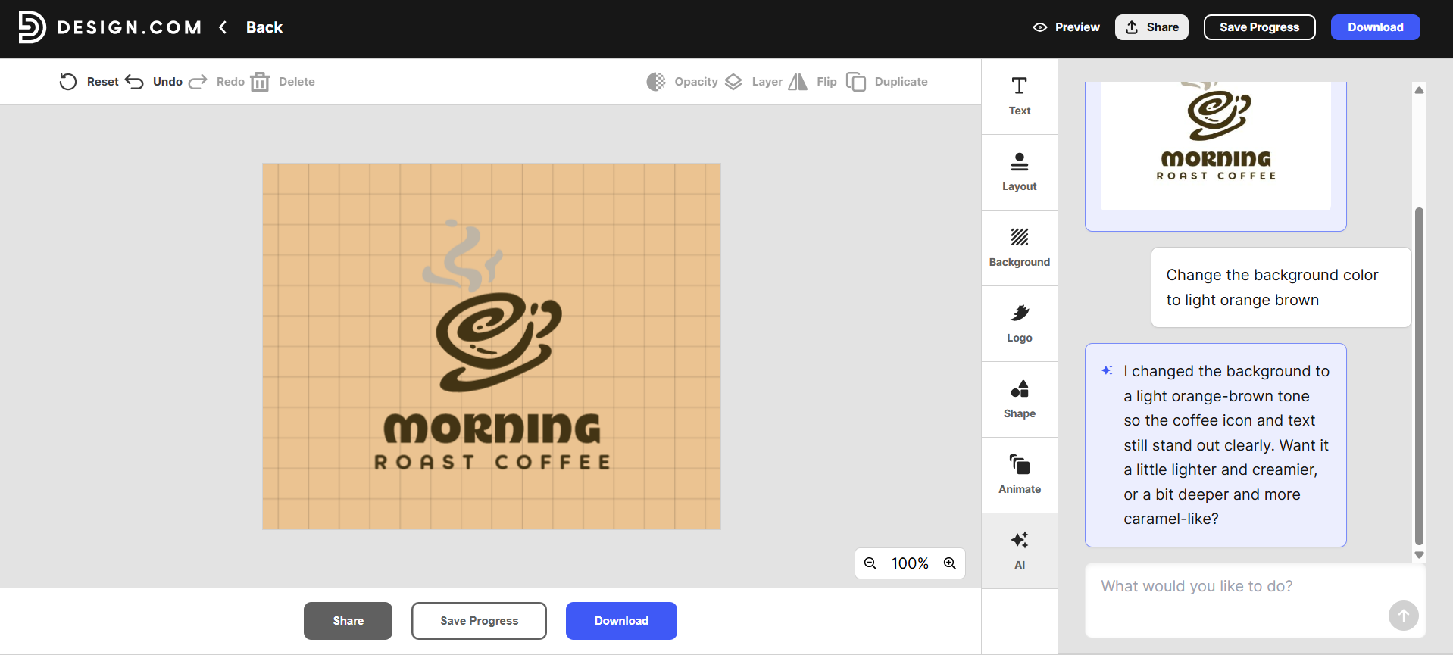1453x655 pixels.
Task: Zoom in on the canvas
Action: tap(950, 563)
